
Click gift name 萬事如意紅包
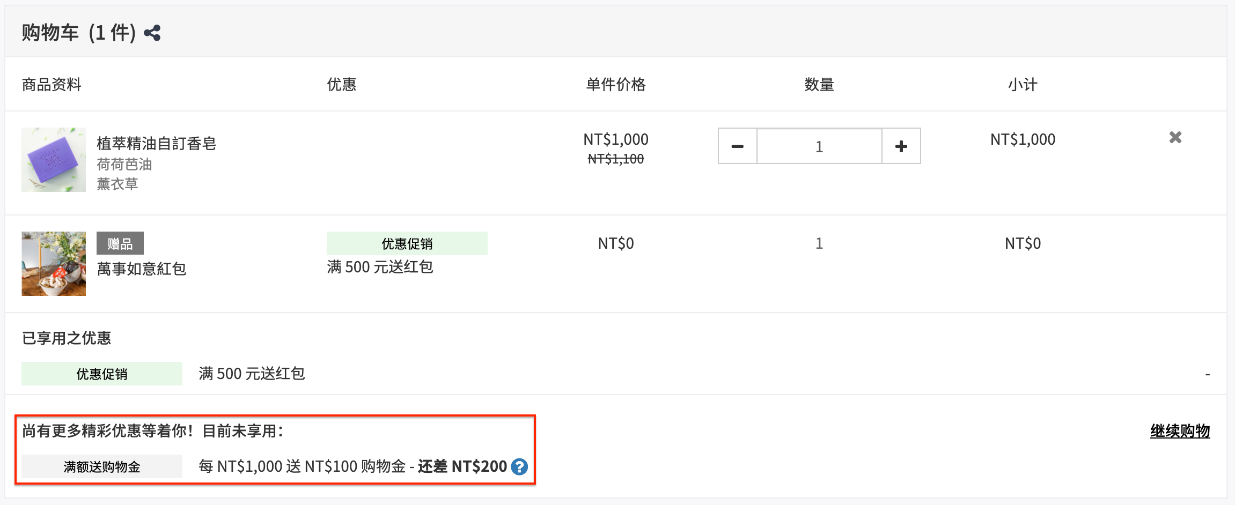(142, 269)
